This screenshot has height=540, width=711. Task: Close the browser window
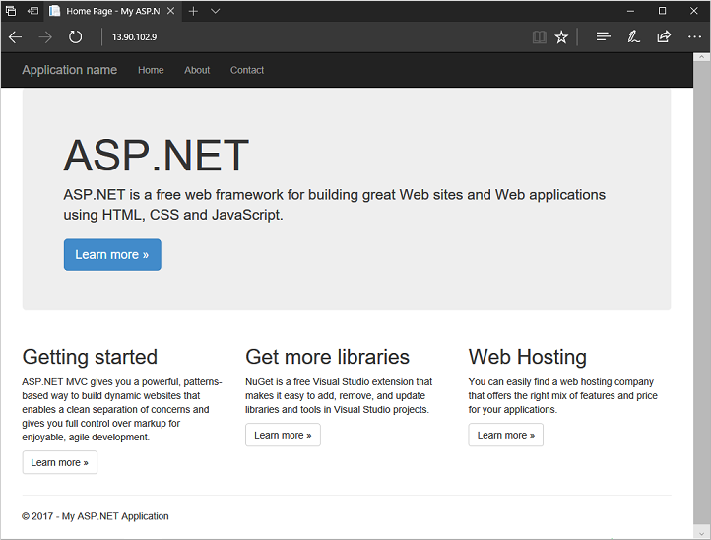(694, 11)
